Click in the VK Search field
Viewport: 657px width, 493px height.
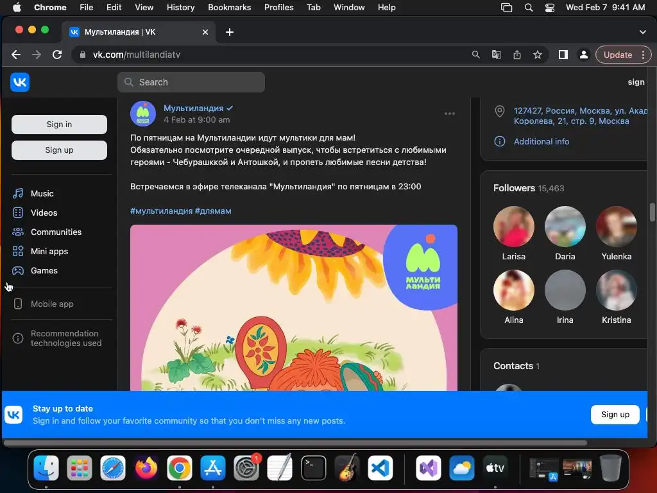pyautogui.click(x=191, y=82)
